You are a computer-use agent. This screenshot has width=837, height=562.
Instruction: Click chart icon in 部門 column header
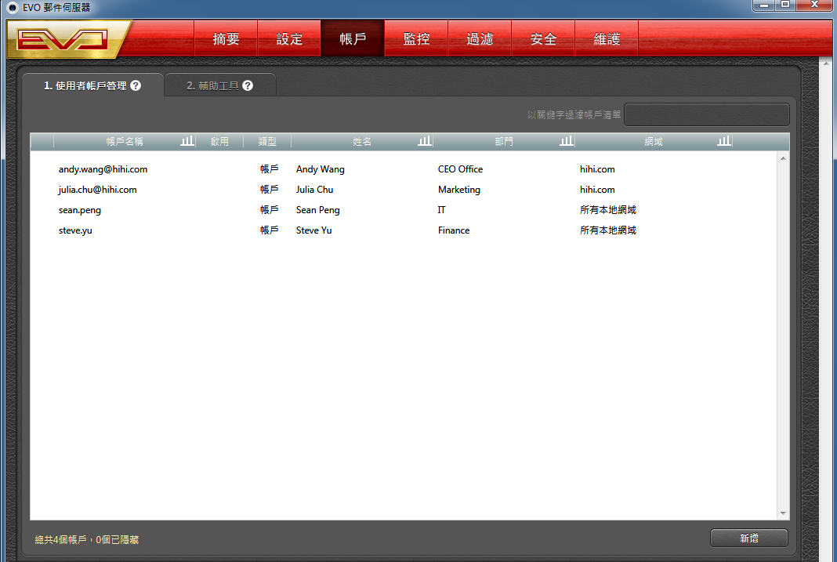click(566, 141)
